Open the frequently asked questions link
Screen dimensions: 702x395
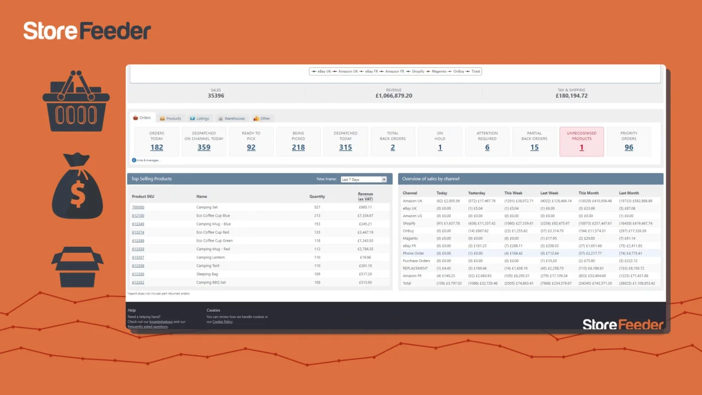coord(148,326)
